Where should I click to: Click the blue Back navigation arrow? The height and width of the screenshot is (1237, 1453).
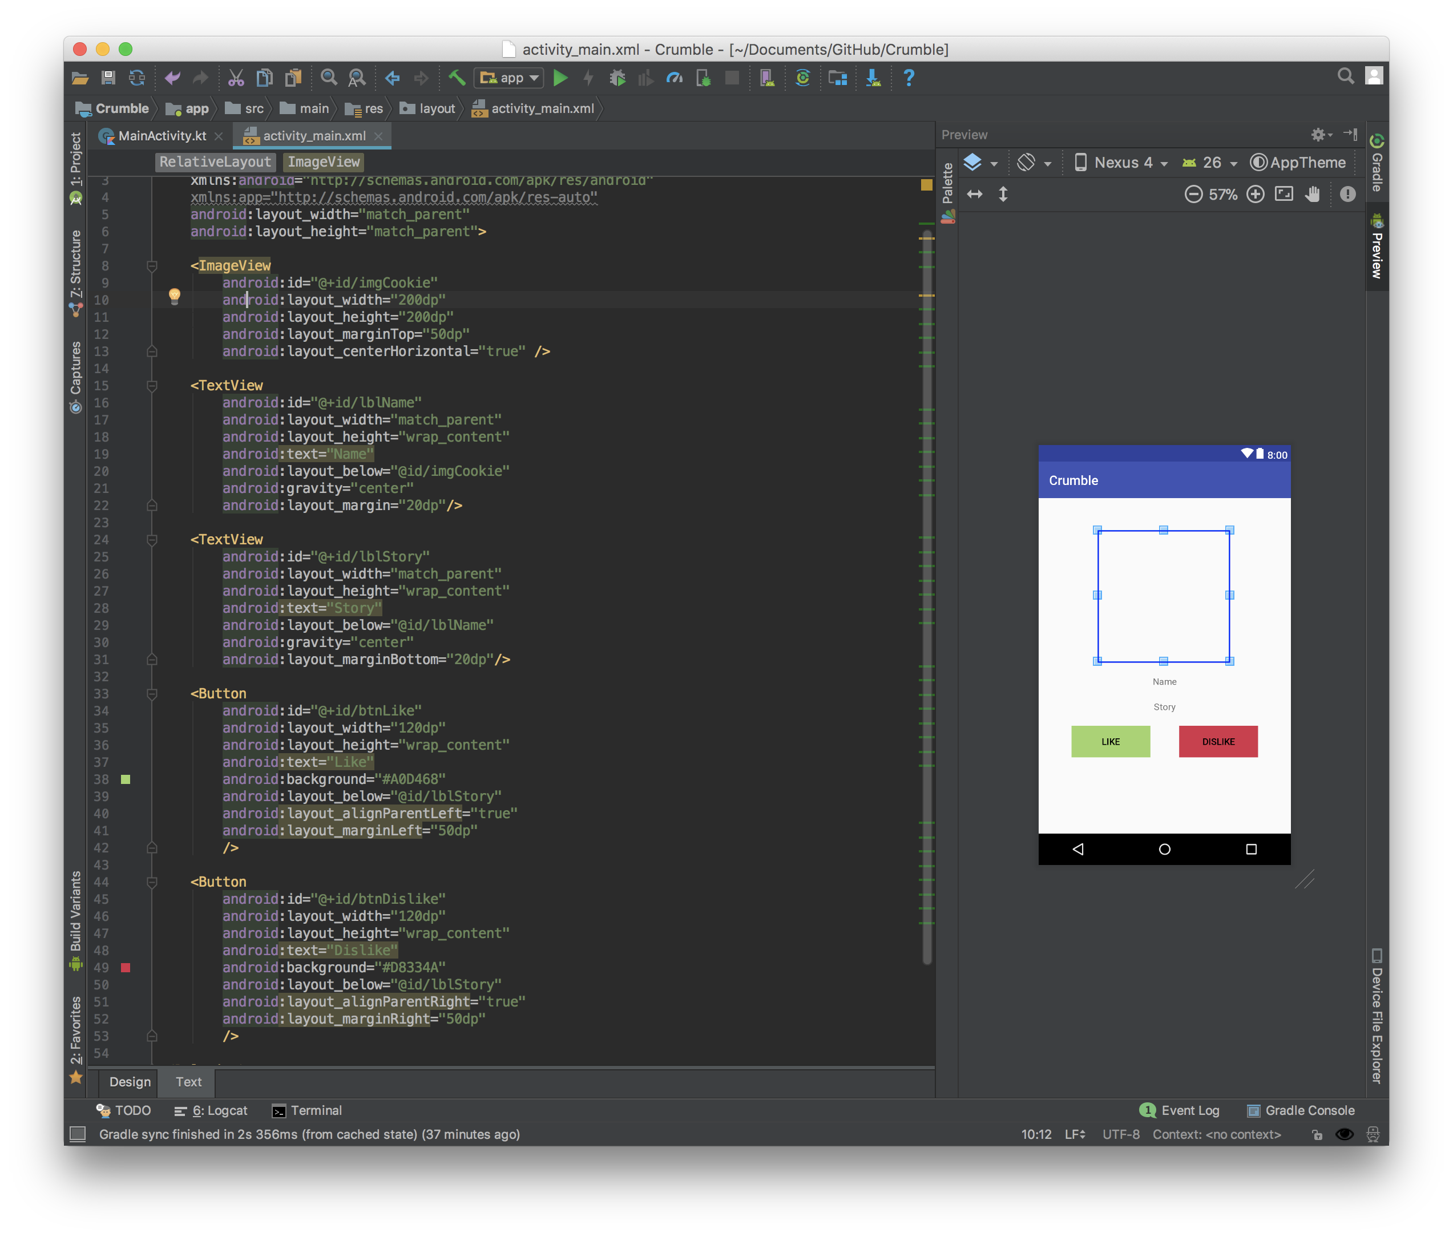pyautogui.click(x=392, y=78)
